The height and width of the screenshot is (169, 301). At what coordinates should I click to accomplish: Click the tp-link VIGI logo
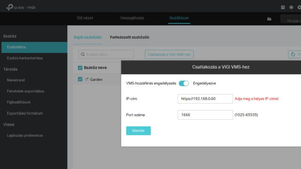(21, 7)
